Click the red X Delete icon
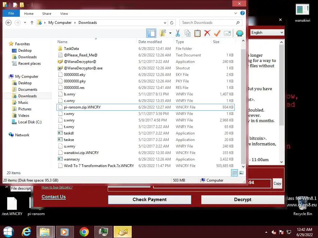This screenshot has height=238, width=318. point(207,33)
